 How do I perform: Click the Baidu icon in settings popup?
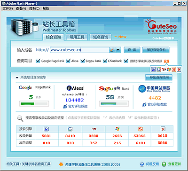point(154,70)
